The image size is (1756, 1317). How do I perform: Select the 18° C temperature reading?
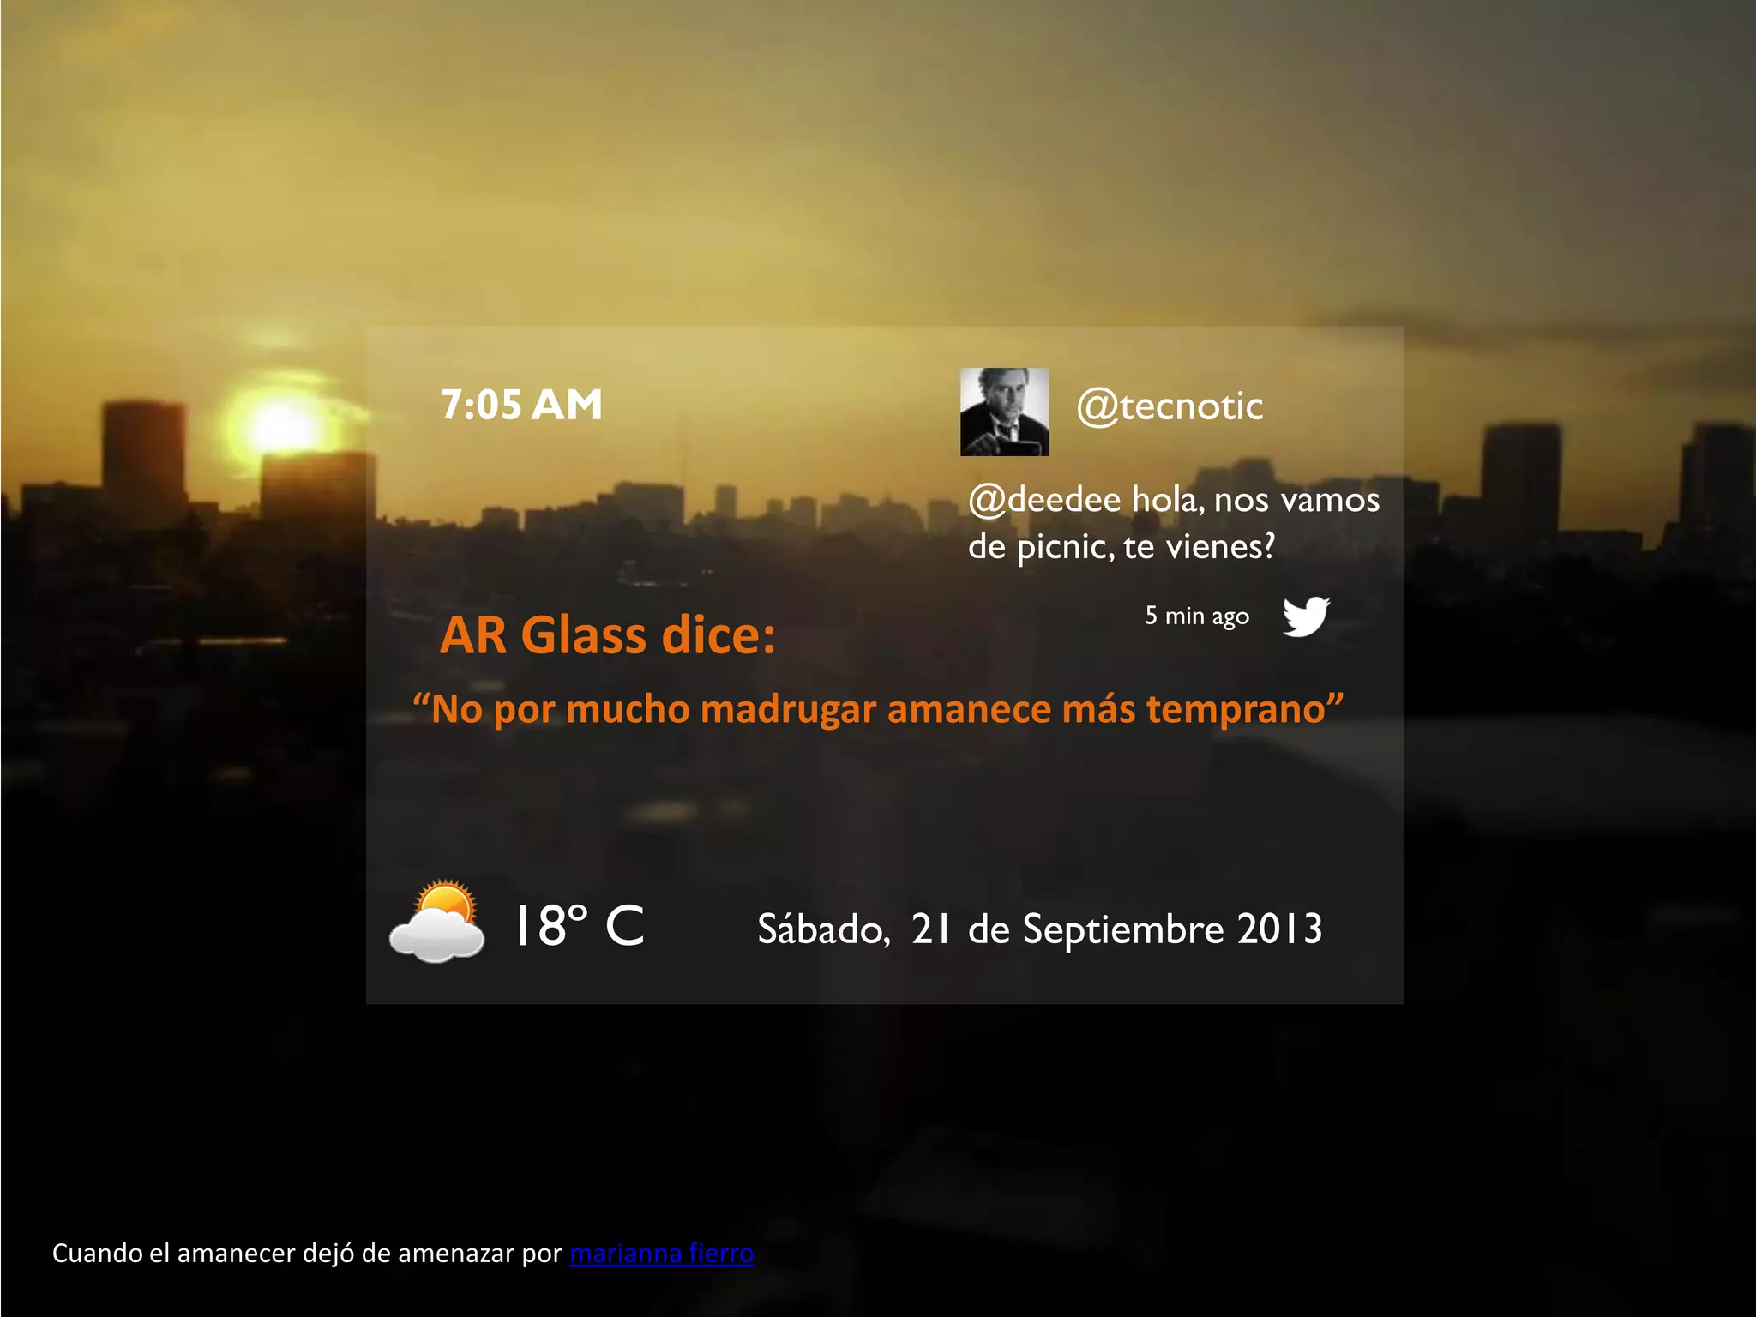click(579, 926)
